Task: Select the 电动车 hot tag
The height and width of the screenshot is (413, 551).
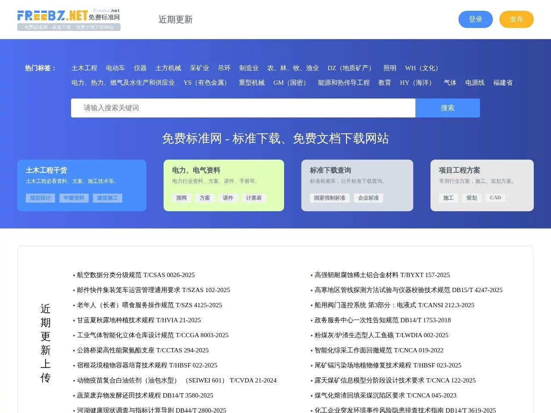Action: pos(115,68)
